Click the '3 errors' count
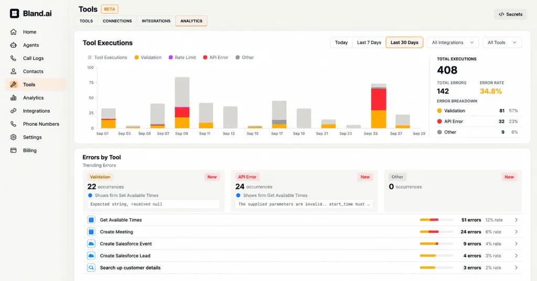The width and height of the screenshot is (537, 281). [472, 268]
